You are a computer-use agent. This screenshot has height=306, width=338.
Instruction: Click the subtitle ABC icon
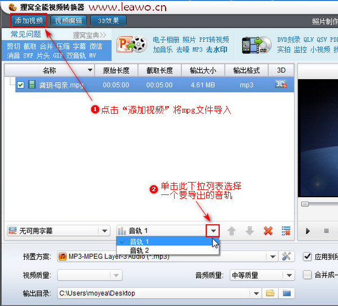(x=12, y=230)
